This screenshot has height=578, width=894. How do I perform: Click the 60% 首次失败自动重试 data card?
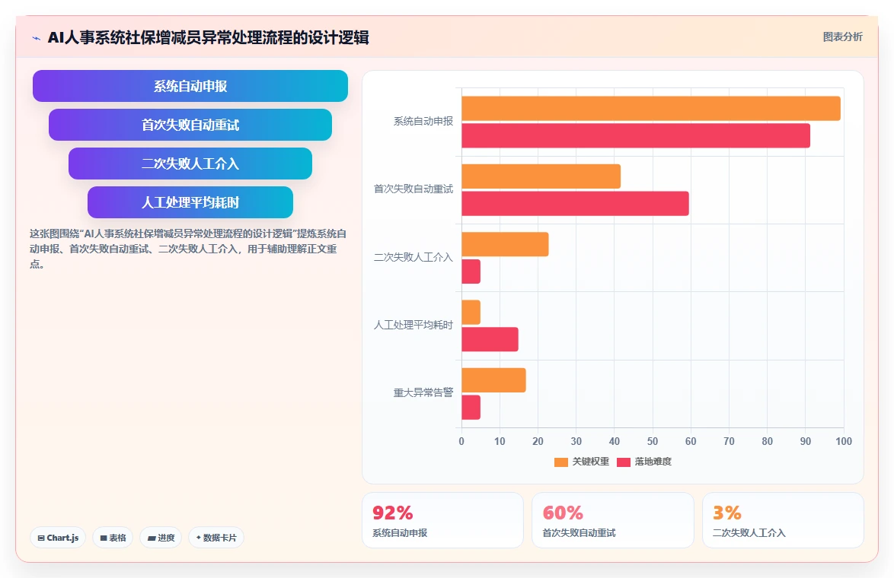(x=613, y=520)
